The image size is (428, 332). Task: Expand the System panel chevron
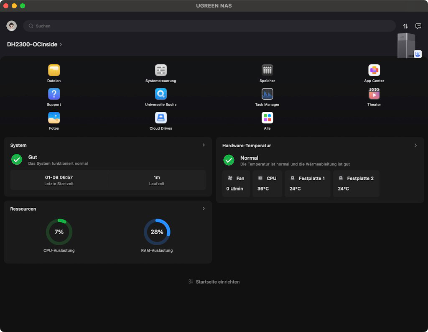pyautogui.click(x=204, y=145)
